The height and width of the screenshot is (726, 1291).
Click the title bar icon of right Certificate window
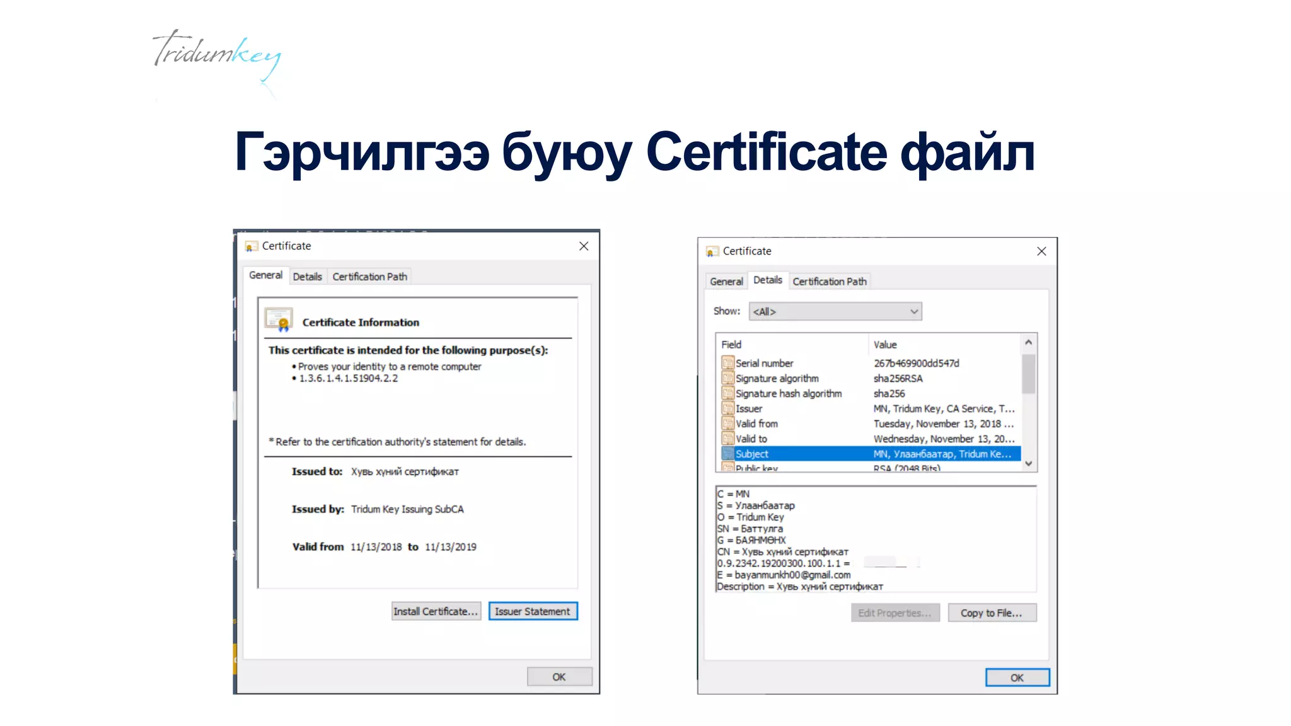click(712, 251)
